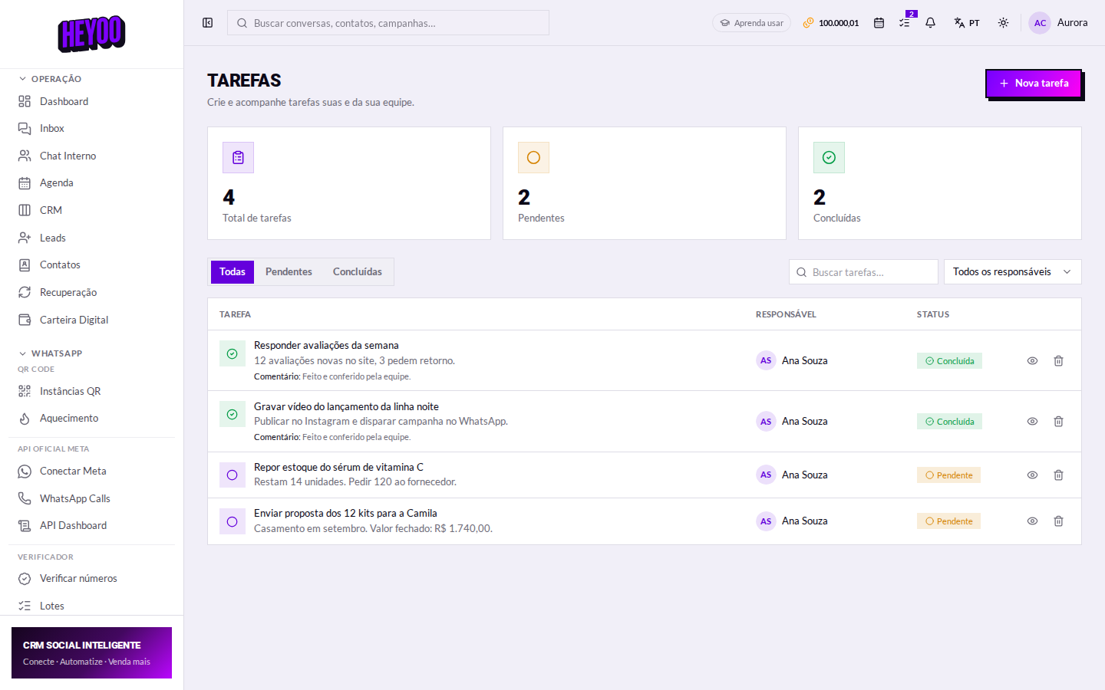The width and height of the screenshot is (1105, 690).
Task: Focus the global search field
Action: tap(388, 23)
